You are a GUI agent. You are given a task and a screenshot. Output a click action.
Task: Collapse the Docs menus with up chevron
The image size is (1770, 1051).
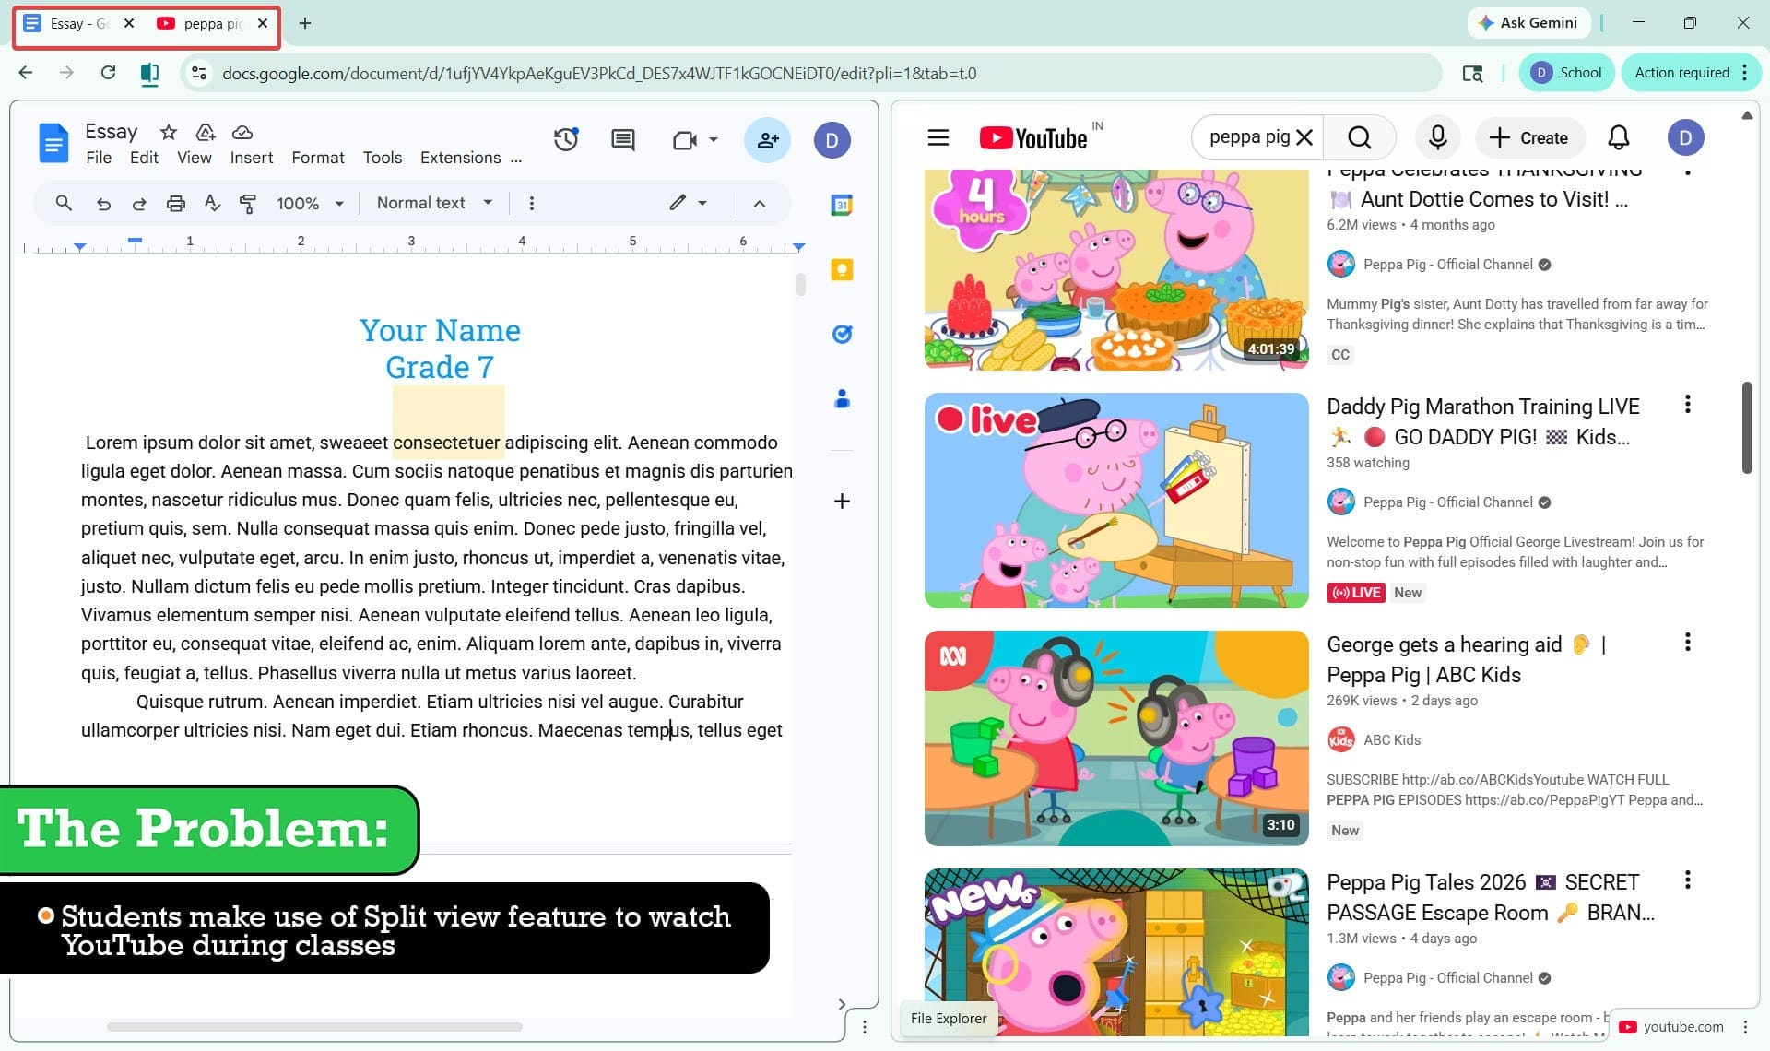coord(760,204)
